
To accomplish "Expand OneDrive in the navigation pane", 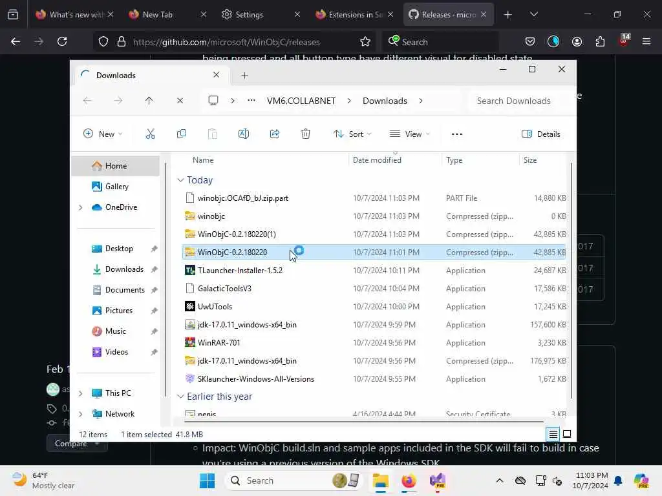I will point(80,207).
